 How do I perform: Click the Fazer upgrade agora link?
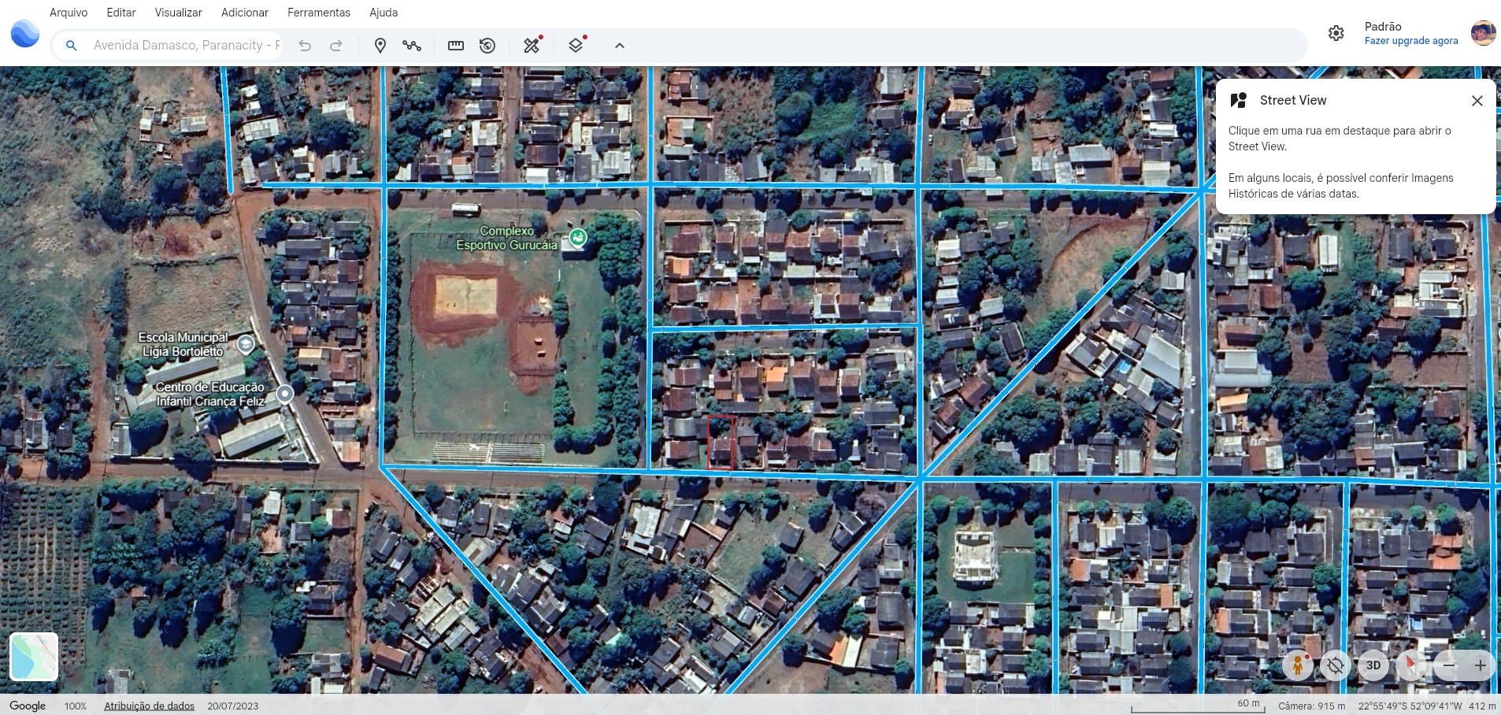pos(1410,41)
